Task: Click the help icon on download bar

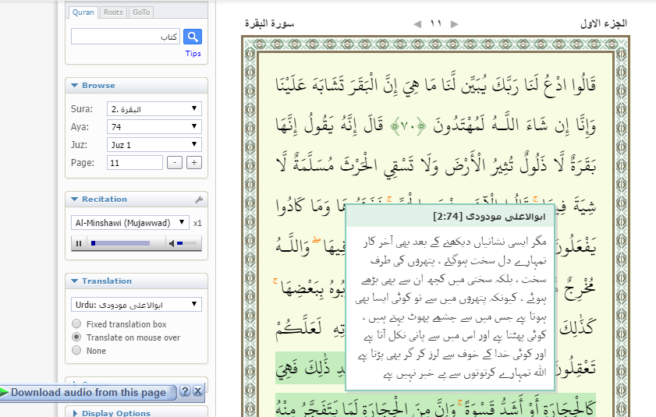Action: coord(185,391)
